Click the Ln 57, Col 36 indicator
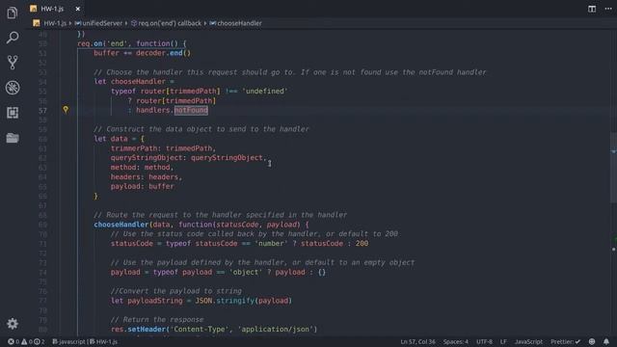Image resolution: width=617 pixels, height=347 pixels. tap(417, 341)
